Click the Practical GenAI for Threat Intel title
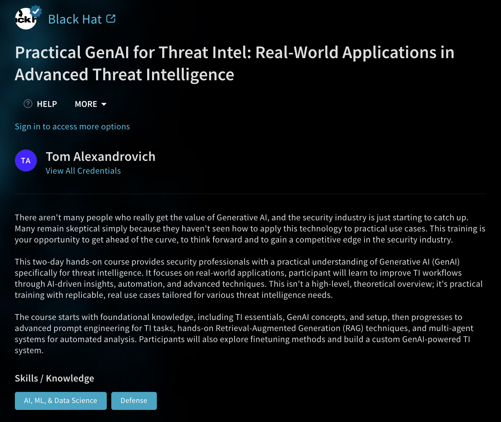501x422 pixels. pos(235,64)
